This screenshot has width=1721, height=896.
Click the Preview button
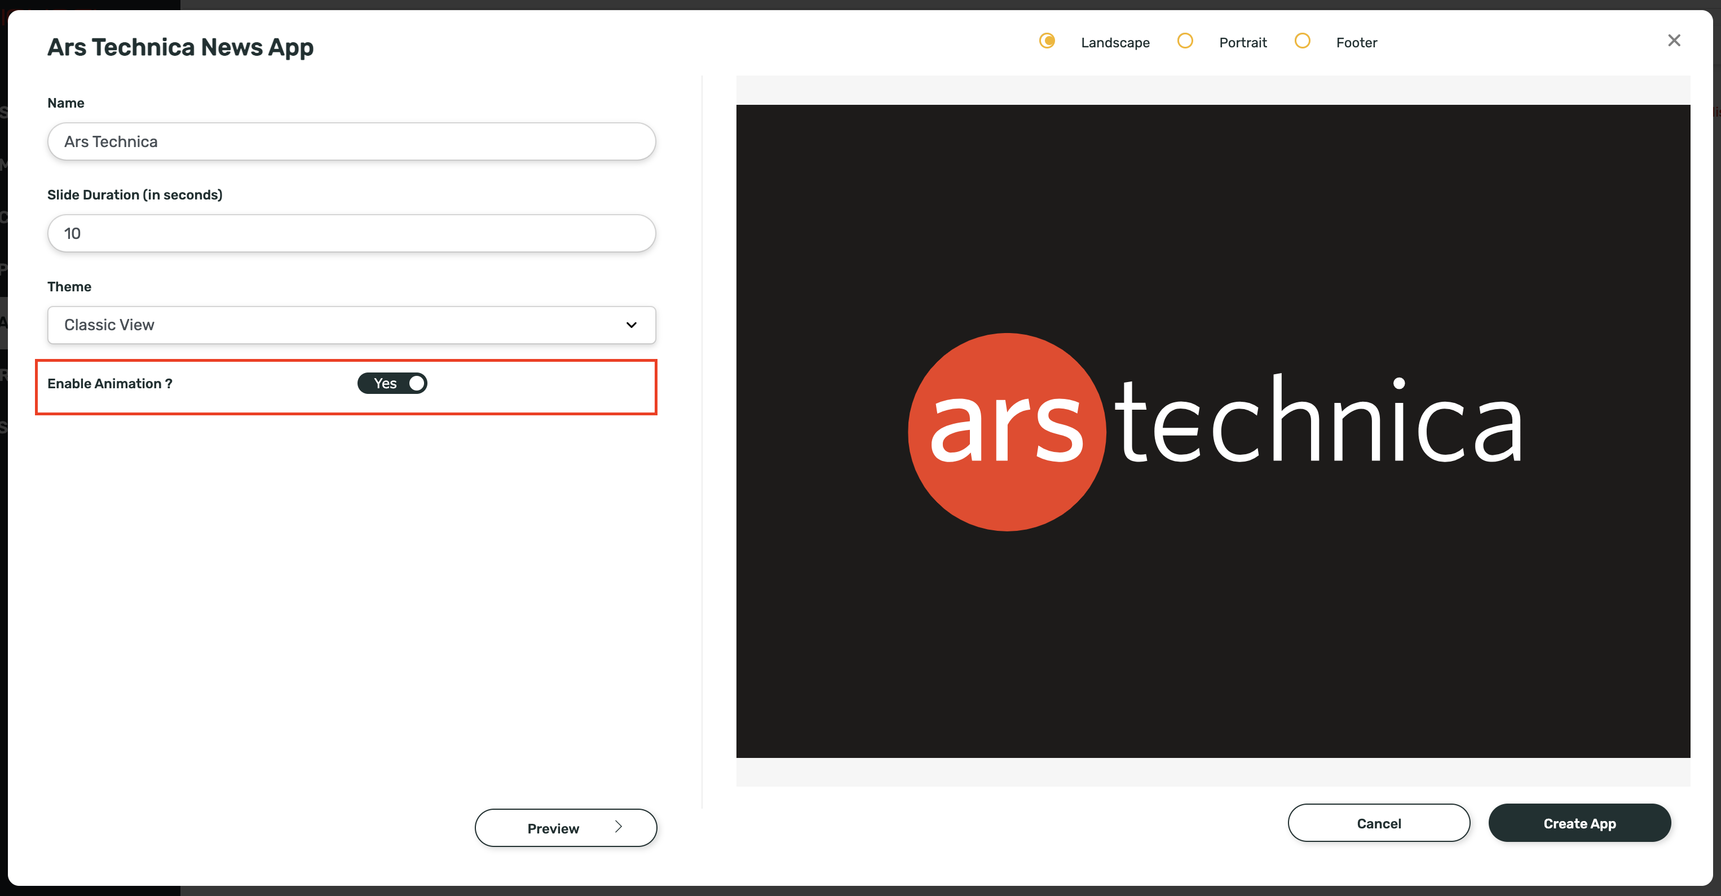pyautogui.click(x=566, y=828)
